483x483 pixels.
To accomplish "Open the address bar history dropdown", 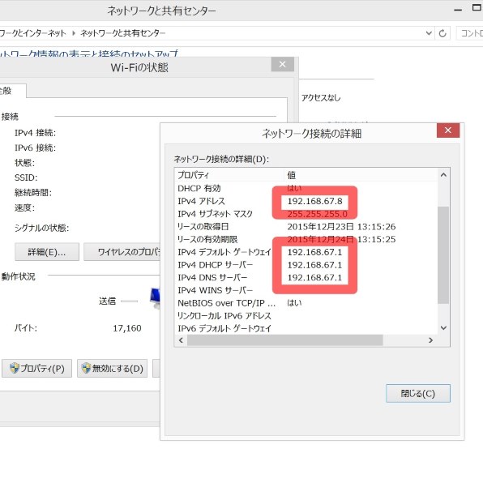I will point(429,33).
